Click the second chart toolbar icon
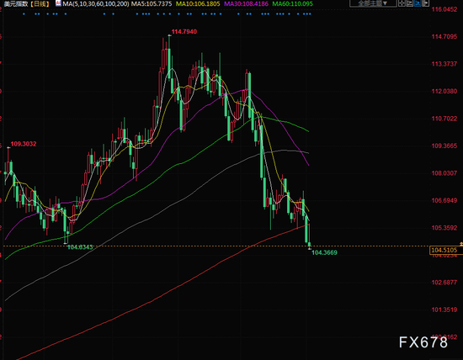The height and width of the screenshot is (360, 463). (x=410, y=3)
